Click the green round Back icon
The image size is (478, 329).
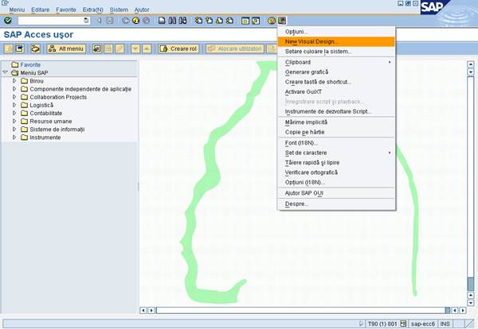pos(125,21)
